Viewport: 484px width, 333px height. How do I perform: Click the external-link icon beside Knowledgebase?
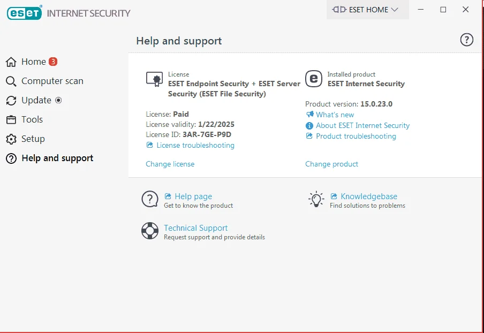click(334, 196)
